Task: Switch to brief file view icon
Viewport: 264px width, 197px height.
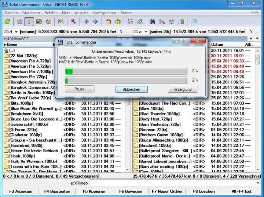Action: point(19,22)
